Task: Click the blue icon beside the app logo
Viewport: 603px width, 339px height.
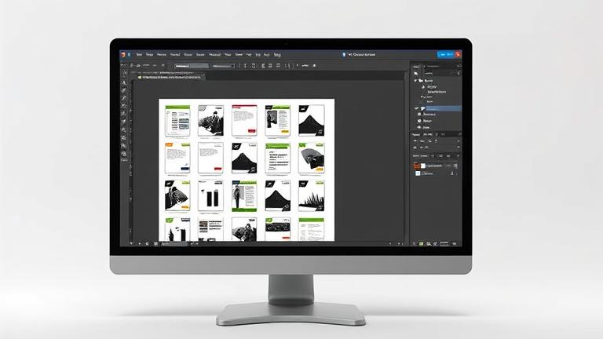Action: point(130,55)
